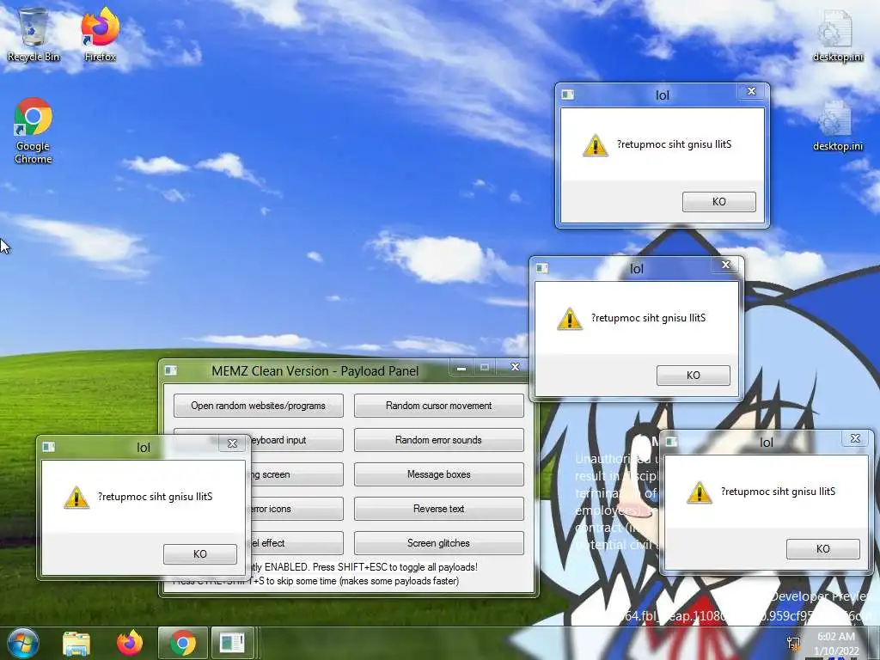880x660 pixels.
Task: Click the reversed message text in topmost lol dialog
Action: click(674, 144)
